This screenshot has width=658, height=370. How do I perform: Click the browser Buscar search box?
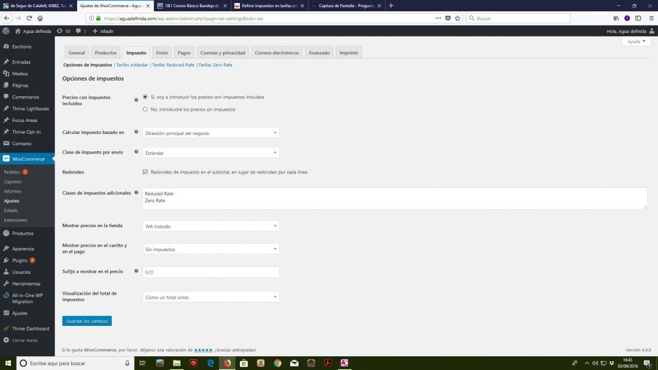point(518,18)
